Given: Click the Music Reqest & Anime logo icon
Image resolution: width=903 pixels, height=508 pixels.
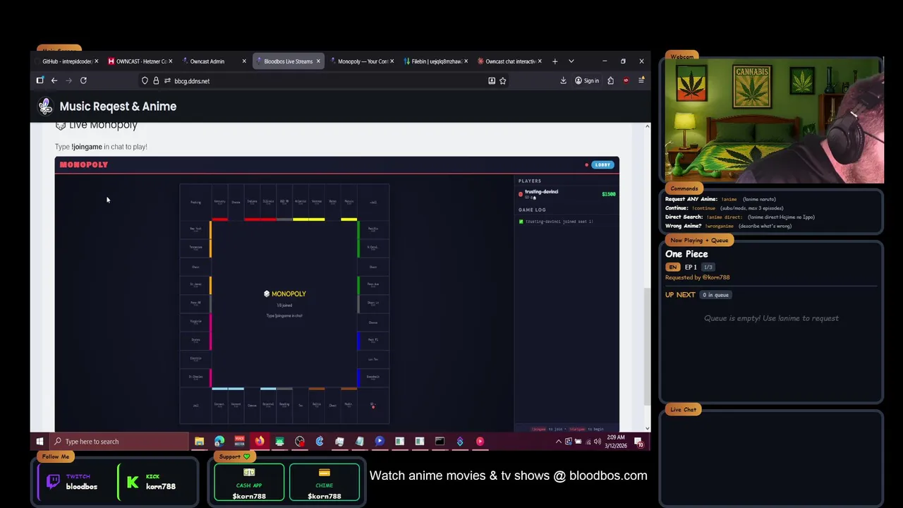Looking at the screenshot, I should click(x=46, y=107).
